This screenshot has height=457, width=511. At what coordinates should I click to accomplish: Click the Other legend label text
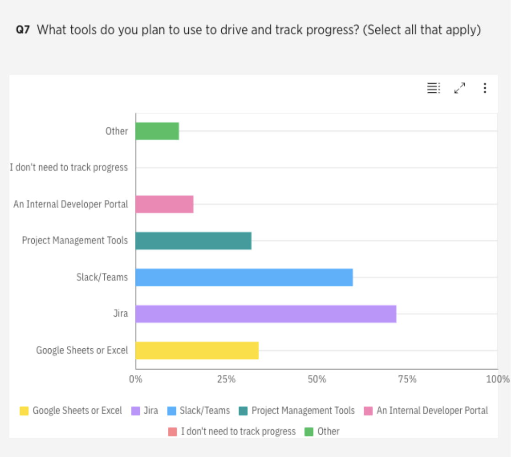click(x=328, y=431)
